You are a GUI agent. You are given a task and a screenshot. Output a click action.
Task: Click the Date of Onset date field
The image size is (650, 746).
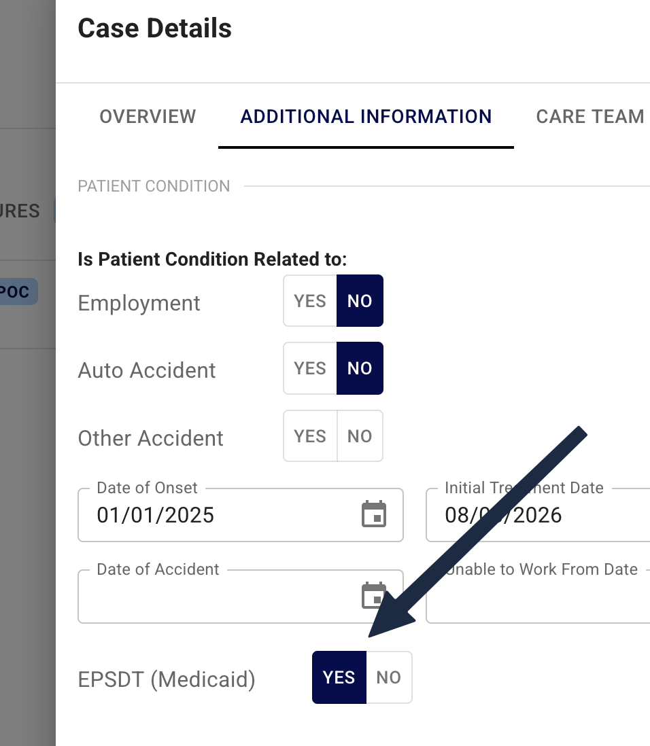pos(241,515)
